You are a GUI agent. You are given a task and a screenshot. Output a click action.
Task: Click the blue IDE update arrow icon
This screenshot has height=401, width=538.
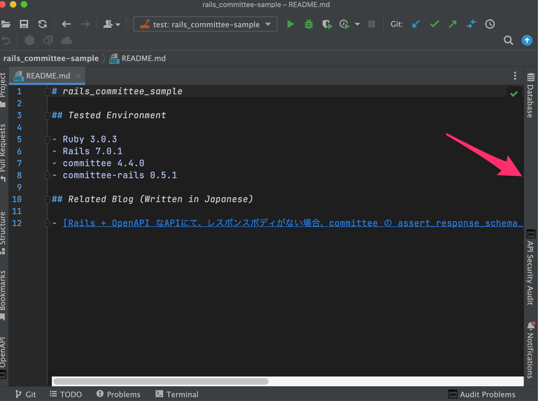(527, 41)
